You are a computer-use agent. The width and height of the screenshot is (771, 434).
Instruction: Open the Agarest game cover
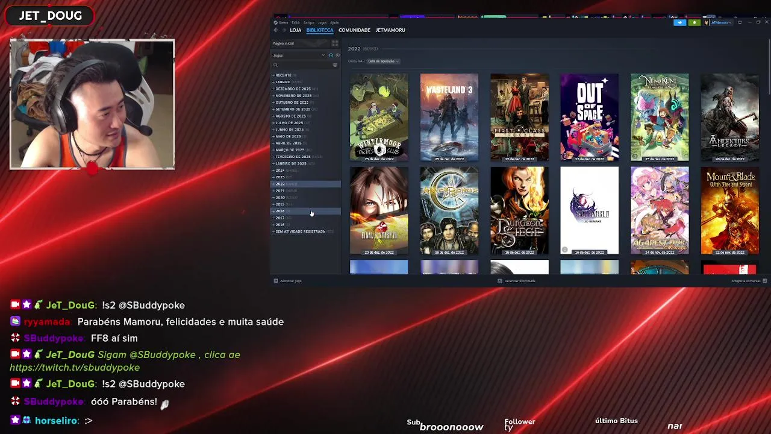[660, 211]
